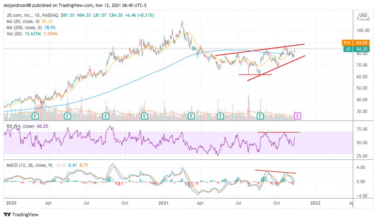Click the Oct label before 2021
This screenshot has height=221, width=377.
pos(125,203)
